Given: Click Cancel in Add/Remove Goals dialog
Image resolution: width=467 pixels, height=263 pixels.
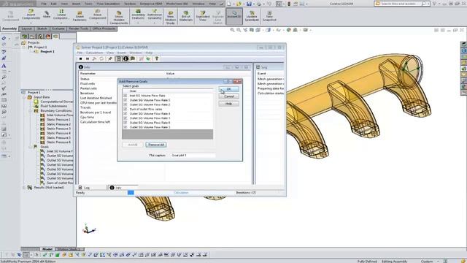Looking at the screenshot, I should (228, 96).
